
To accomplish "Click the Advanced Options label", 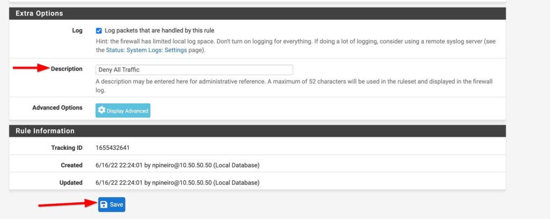I will 57,107.
